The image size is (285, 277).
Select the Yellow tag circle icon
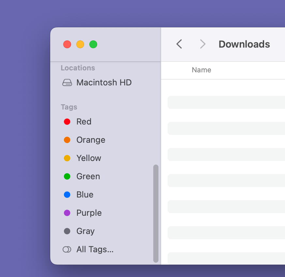67,158
